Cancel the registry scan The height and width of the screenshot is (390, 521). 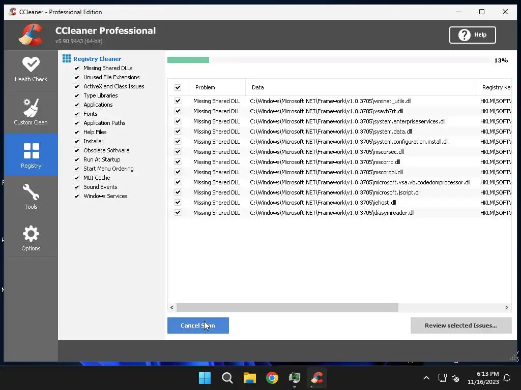click(198, 326)
